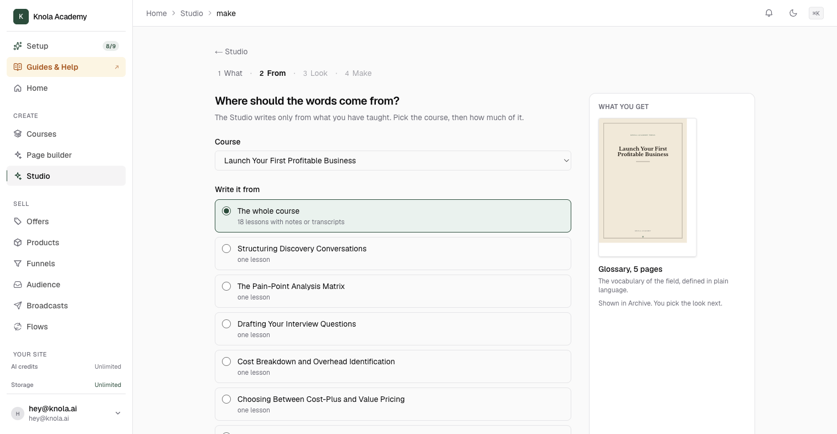Click the Audience inbox icon
This screenshot has width=837, height=434.
pyautogui.click(x=18, y=285)
